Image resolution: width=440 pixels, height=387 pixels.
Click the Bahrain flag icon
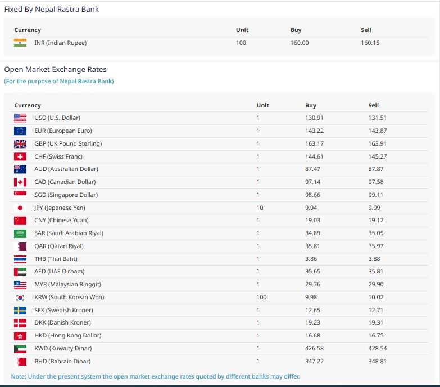point(20,361)
